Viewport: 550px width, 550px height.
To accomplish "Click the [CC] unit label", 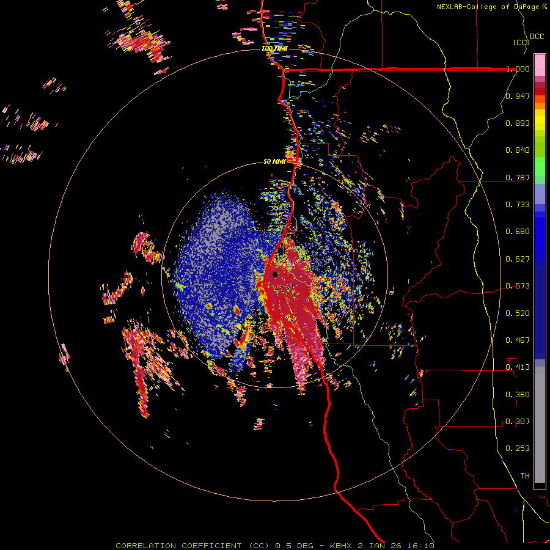I will tap(521, 42).
